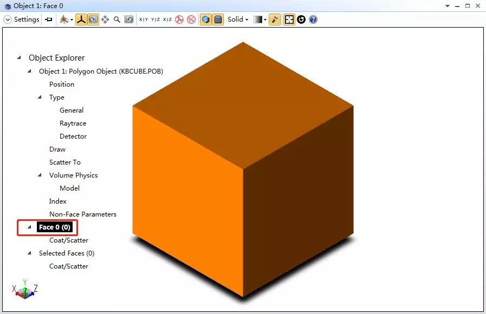This screenshot has height=314, width=486.
Task: Select General under Type
Action: click(72, 110)
